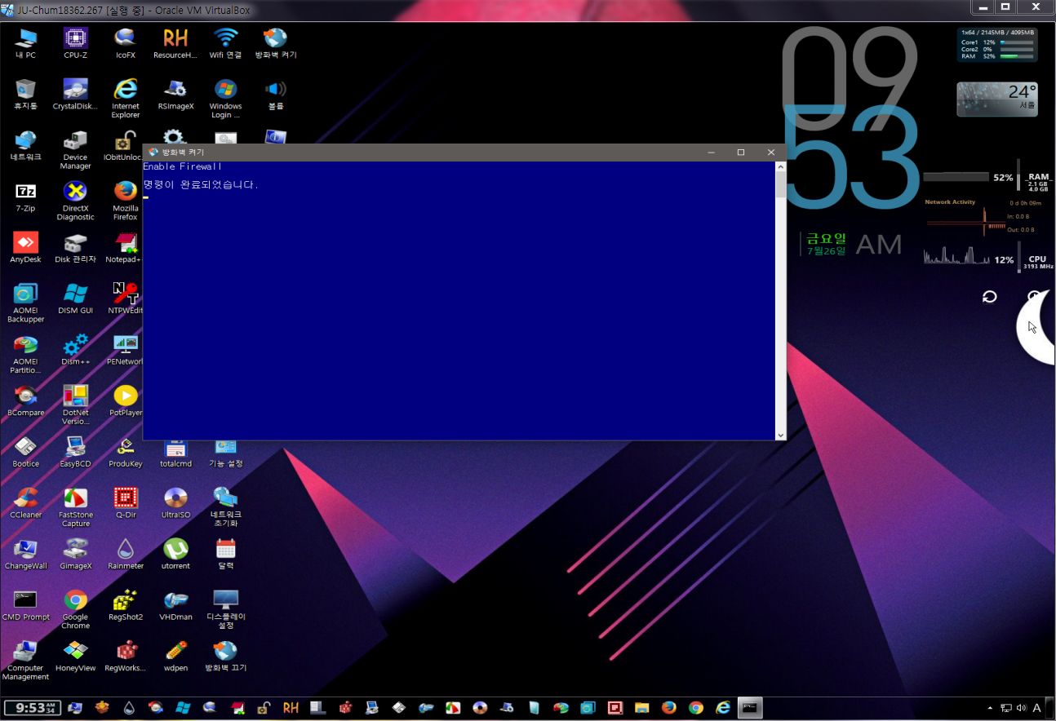Open the AOMEI Backupper desktop icon

(25, 303)
